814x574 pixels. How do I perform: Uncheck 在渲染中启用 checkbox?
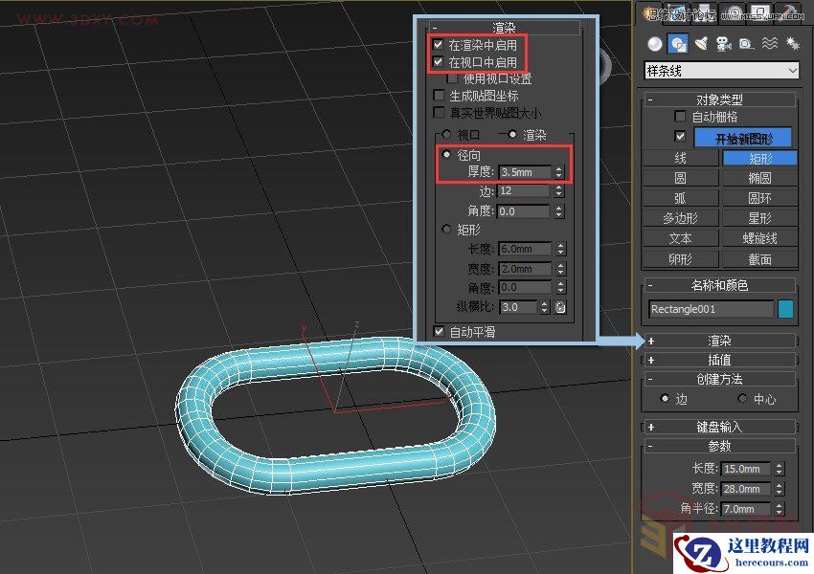[x=439, y=45]
